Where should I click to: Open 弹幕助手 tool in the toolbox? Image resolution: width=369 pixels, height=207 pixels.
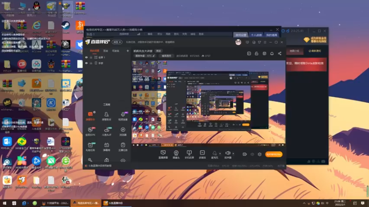click(90, 116)
